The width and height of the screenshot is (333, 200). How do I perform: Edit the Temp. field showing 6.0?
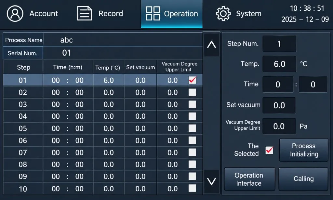(279, 64)
